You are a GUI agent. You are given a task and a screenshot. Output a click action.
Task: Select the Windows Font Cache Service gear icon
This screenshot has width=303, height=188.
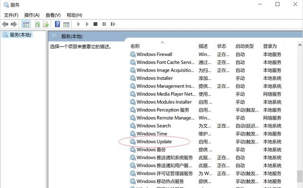tap(133, 62)
